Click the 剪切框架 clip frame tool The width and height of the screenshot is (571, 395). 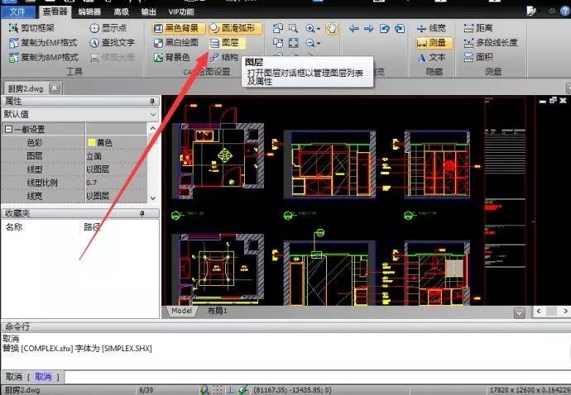(x=43, y=27)
